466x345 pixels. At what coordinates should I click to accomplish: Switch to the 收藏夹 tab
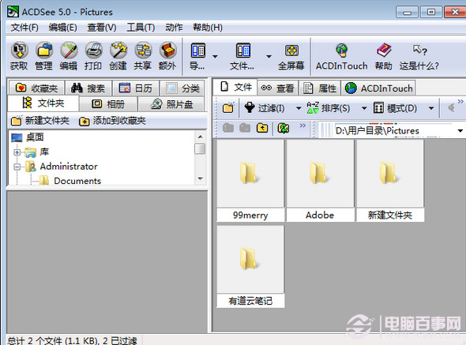[x=36, y=88]
